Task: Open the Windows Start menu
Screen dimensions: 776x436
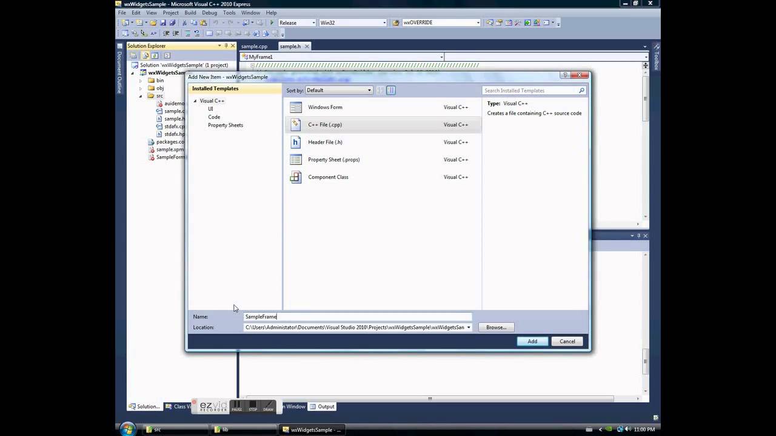Action: 128,429
